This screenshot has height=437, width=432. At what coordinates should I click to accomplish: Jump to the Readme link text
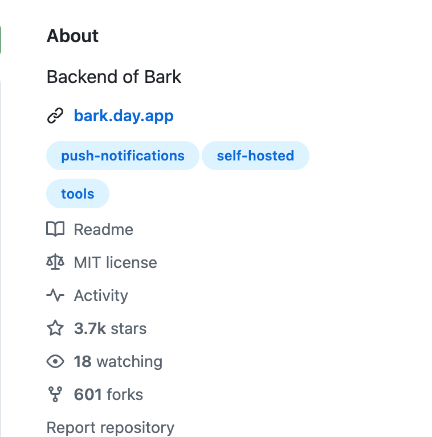pyautogui.click(x=103, y=229)
